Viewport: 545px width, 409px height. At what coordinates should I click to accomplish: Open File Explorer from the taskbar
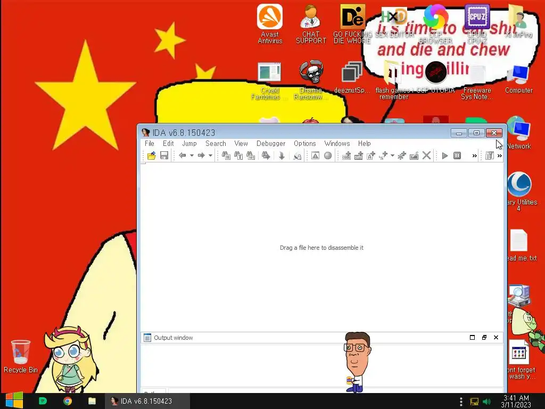tap(92, 401)
